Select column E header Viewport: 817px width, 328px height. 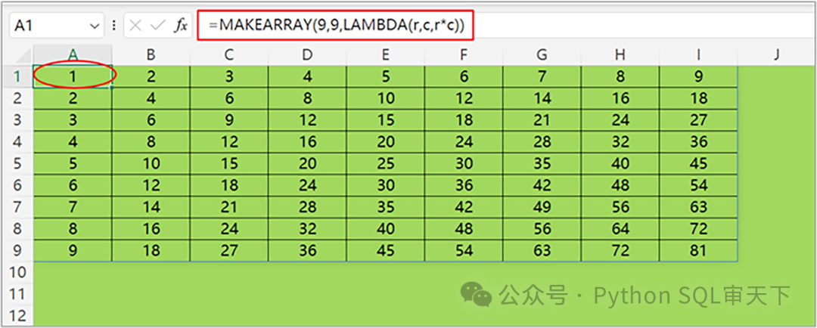(x=386, y=54)
